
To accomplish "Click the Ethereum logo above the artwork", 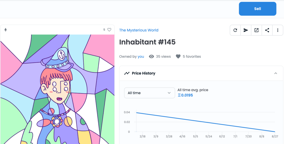I will 6,30.
